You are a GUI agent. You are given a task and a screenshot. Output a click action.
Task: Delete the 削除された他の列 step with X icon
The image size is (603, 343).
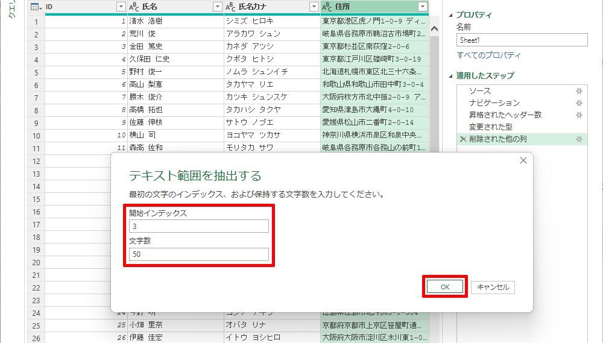[x=463, y=139]
